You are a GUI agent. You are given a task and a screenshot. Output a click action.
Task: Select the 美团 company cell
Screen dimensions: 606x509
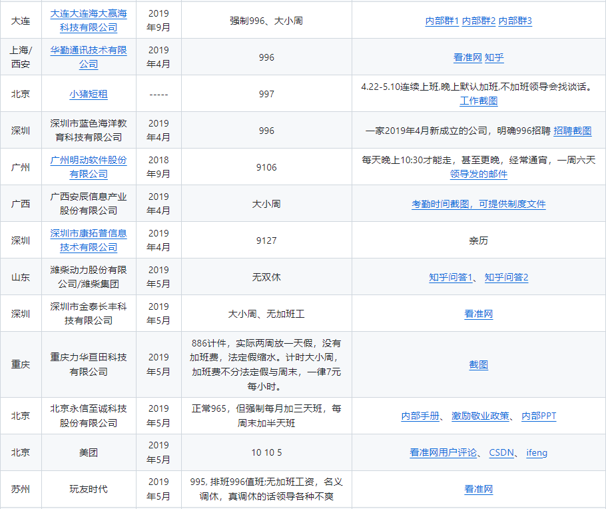point(89,452)
